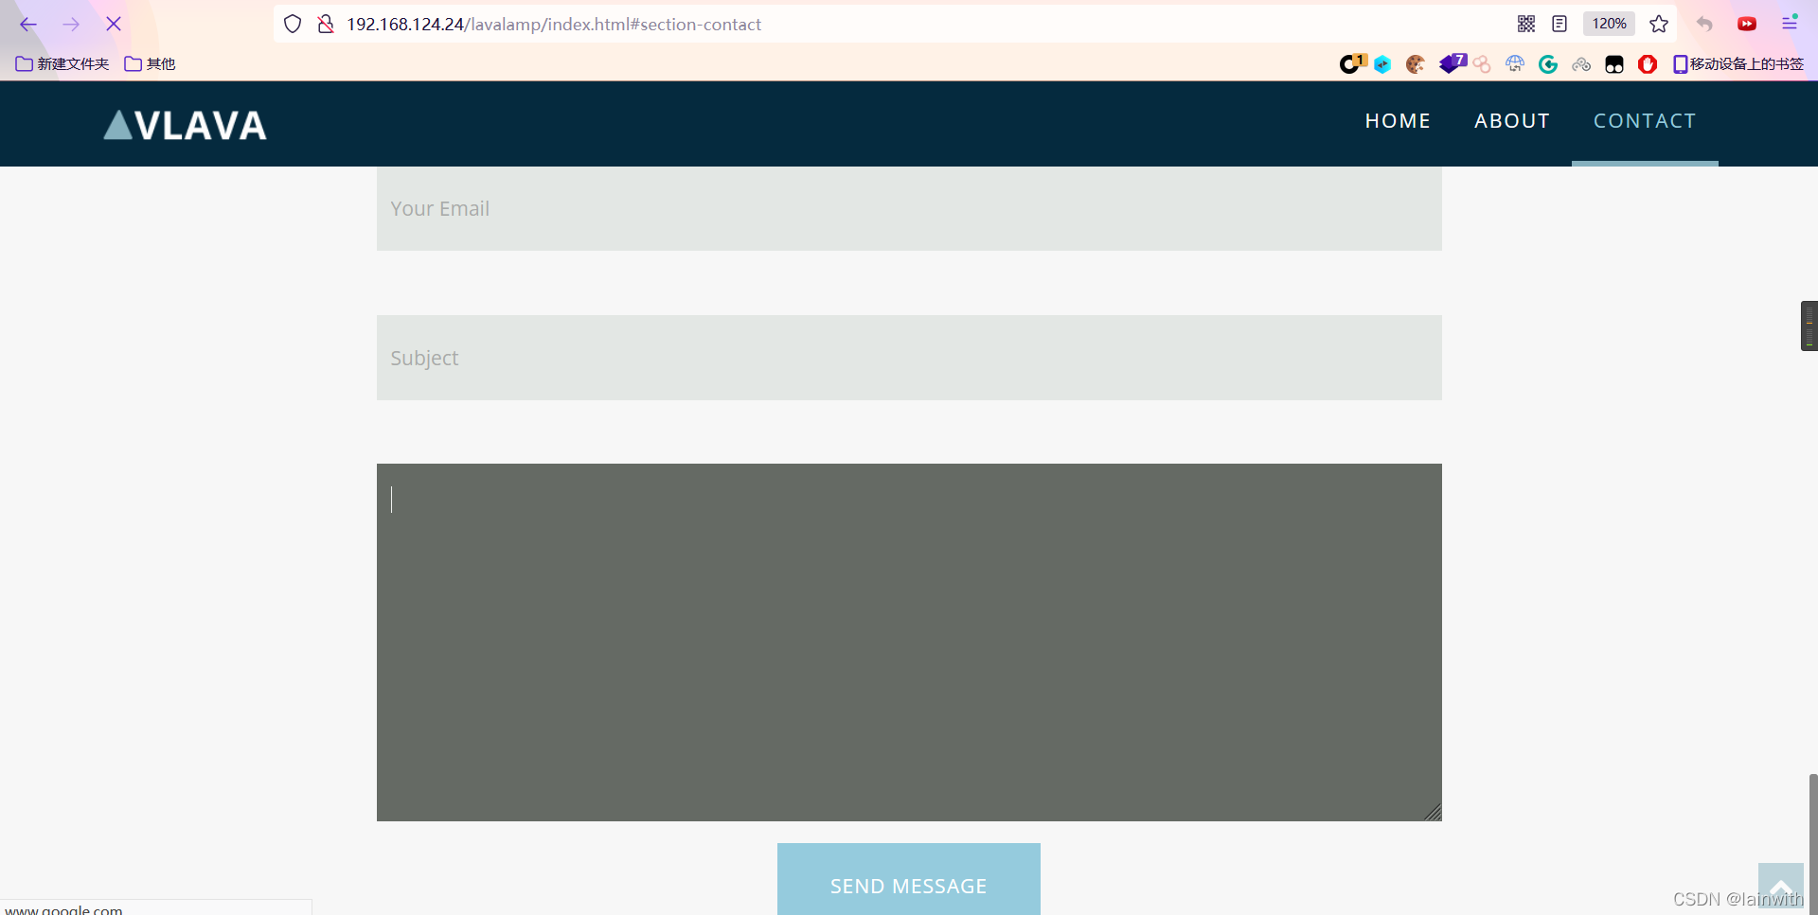Open the blue globe proxy extension
Viewport: 1818px width, 915px height.
point(1515,64)
